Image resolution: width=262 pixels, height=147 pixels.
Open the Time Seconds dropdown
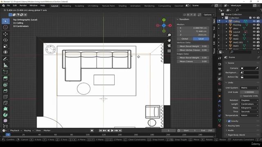(249, 111)
